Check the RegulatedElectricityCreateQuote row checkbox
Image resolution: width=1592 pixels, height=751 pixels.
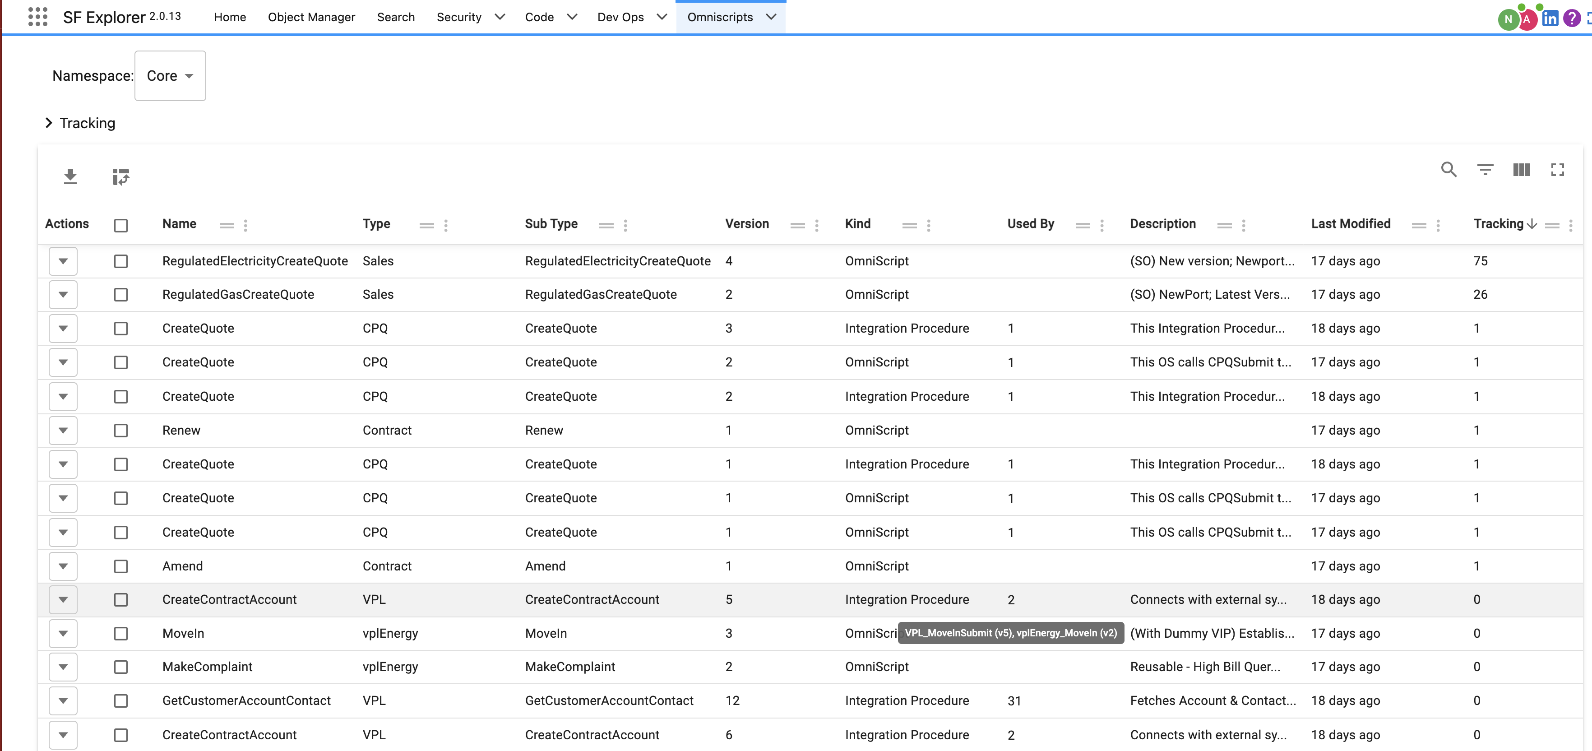pos(121,261)
